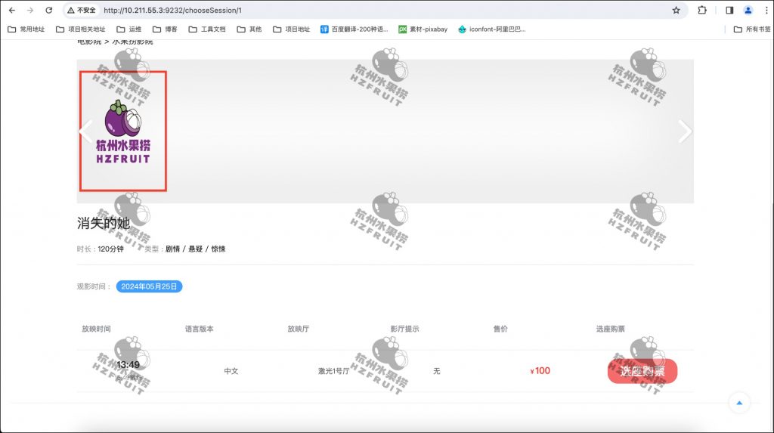Click the 选座购票 column header
The width and height of the screenshot is (774, 433).
pos(610,329)
